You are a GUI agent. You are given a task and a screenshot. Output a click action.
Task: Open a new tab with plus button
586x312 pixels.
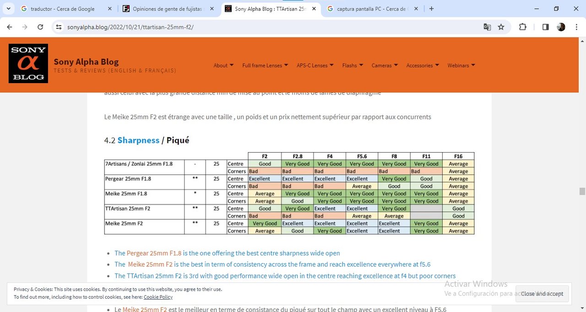click(431, 9)
